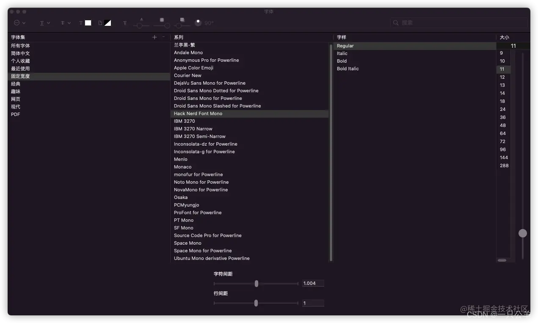The height and width of the screenshot is (323, 538).
Task: Select Regular typeface
Action: pos(415,46)
